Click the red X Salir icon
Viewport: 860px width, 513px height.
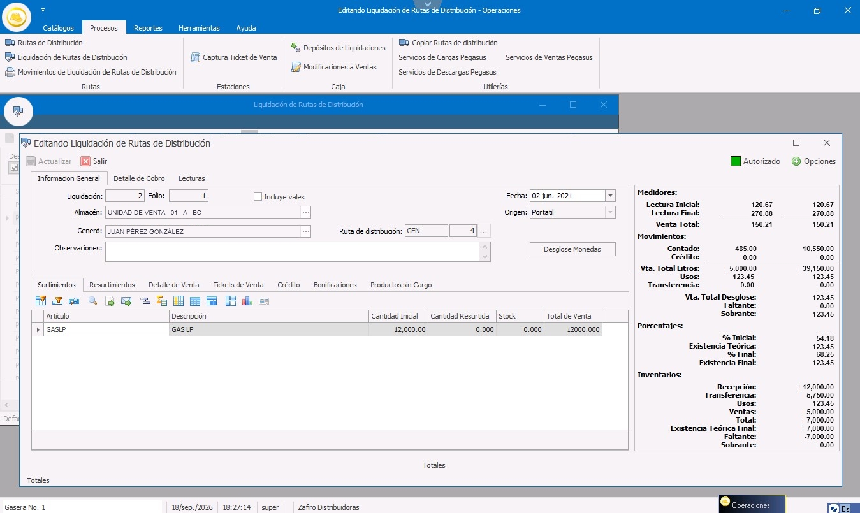85,161
